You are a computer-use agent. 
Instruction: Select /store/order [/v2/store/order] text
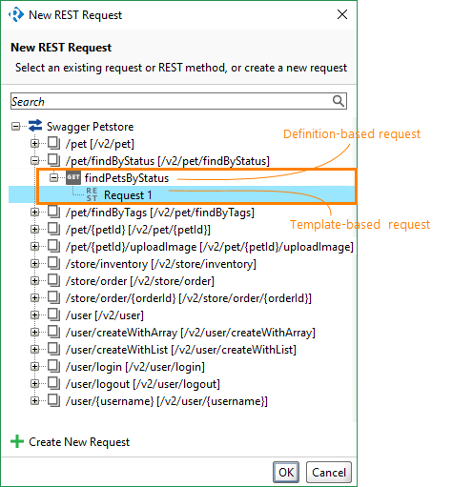[140, 281]
